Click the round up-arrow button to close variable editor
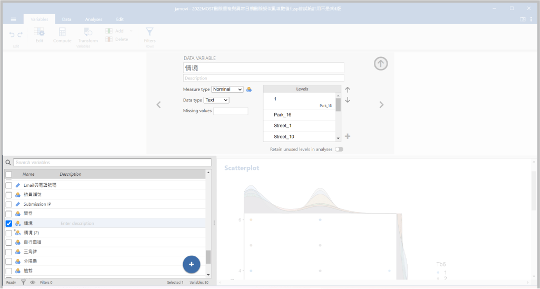 click(x=381, y=64)
